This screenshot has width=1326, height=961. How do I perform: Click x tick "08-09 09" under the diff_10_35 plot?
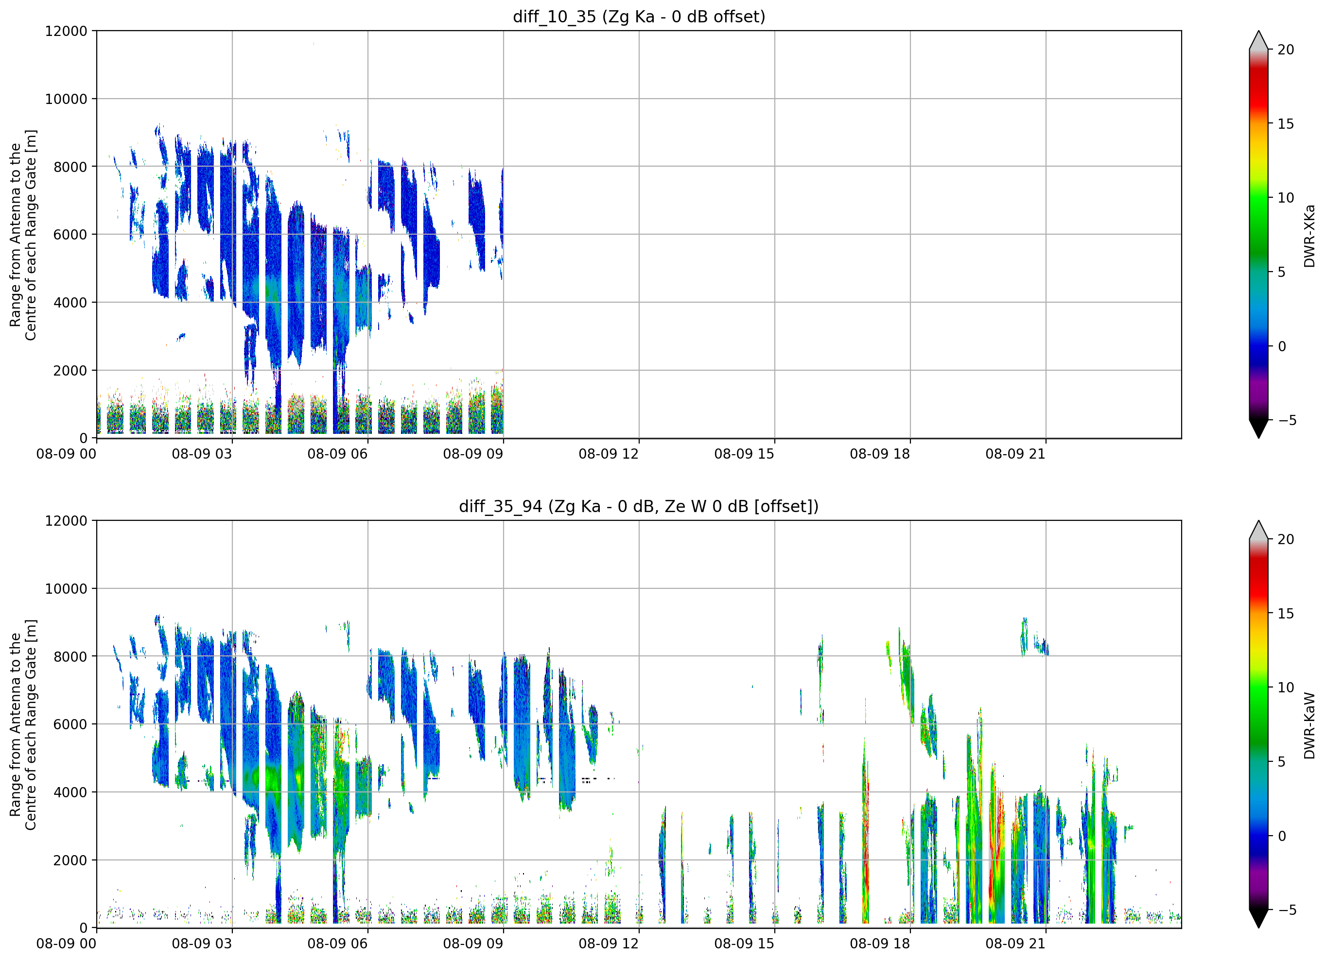[x=473, y=454]
